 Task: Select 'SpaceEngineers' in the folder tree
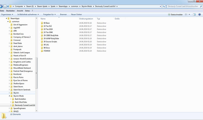pyautogui.click(x=19, y=108)
